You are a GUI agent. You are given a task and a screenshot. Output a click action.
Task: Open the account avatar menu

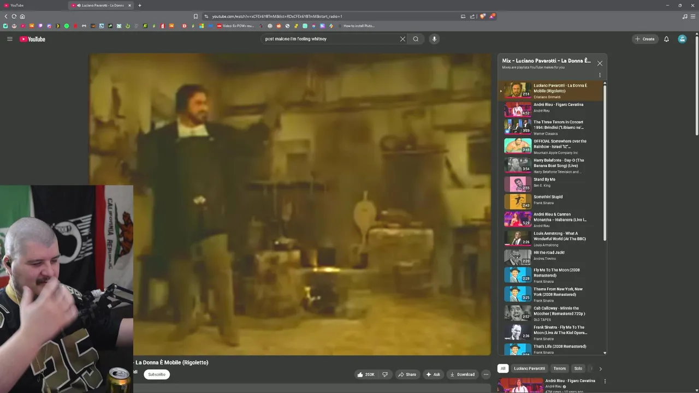682,39
